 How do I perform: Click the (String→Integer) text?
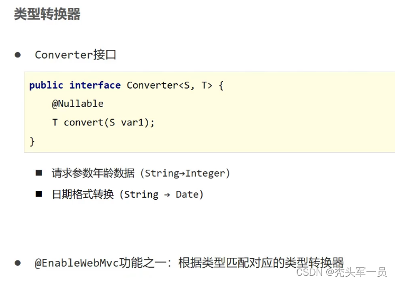point(185,173)
